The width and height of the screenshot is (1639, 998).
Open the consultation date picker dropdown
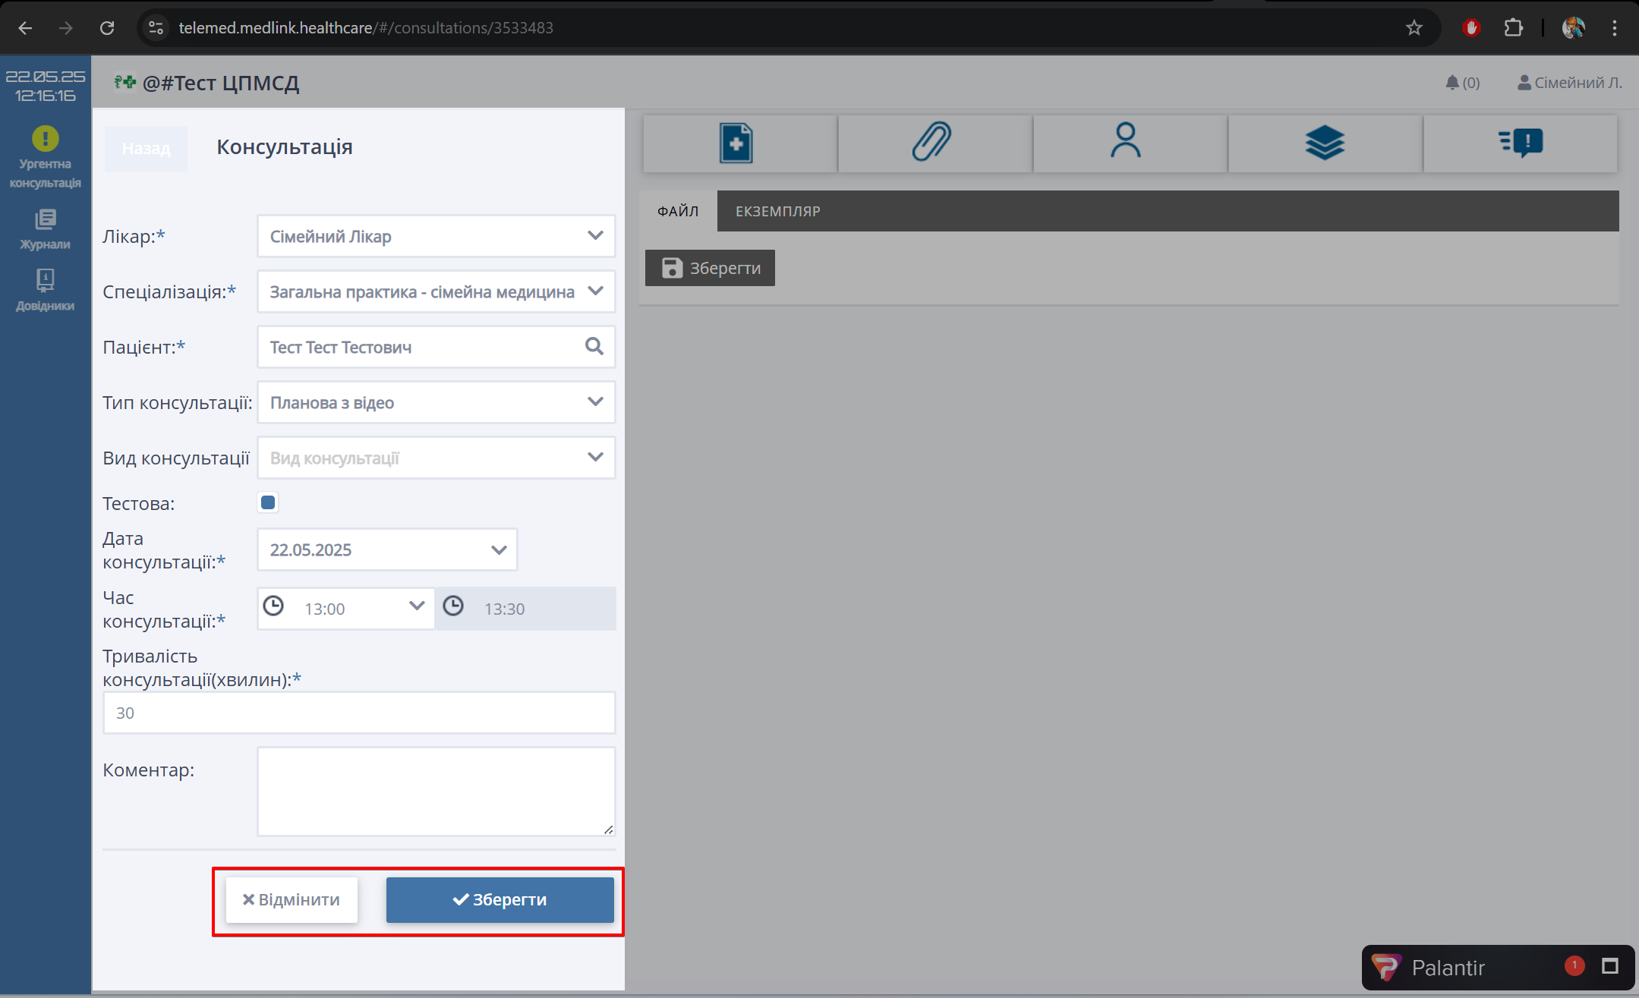pos(498,549)
